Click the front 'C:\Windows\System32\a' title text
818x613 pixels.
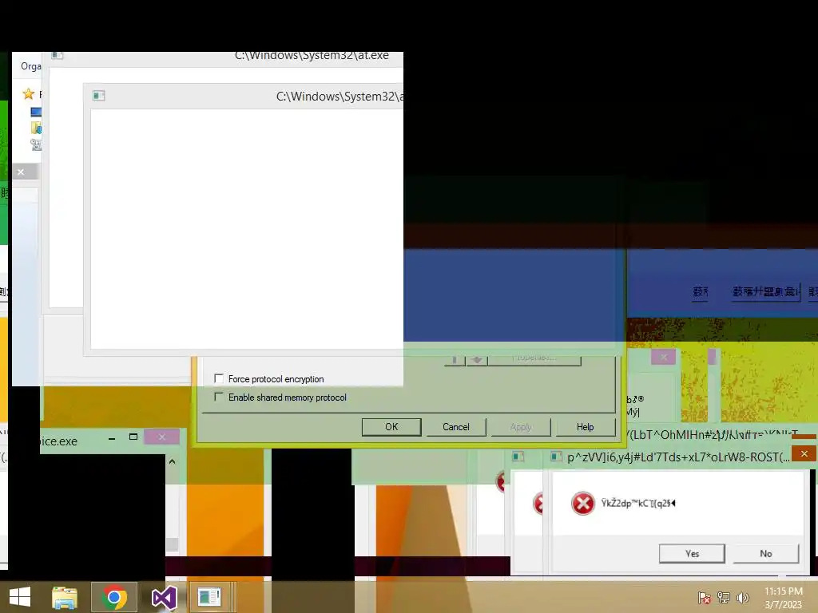340,97
